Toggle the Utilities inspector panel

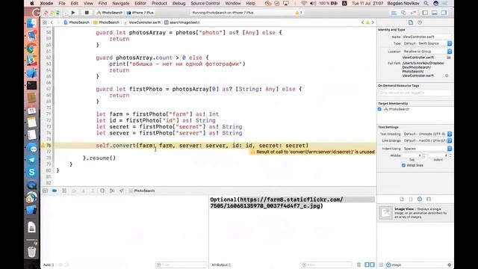coord(444,13)
